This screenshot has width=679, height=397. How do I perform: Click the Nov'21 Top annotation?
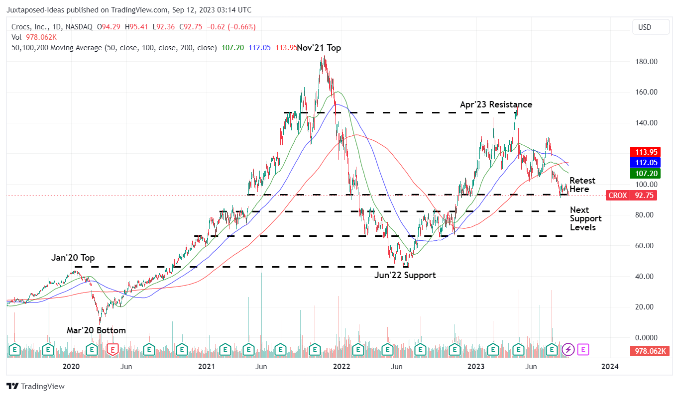point(319,48)
